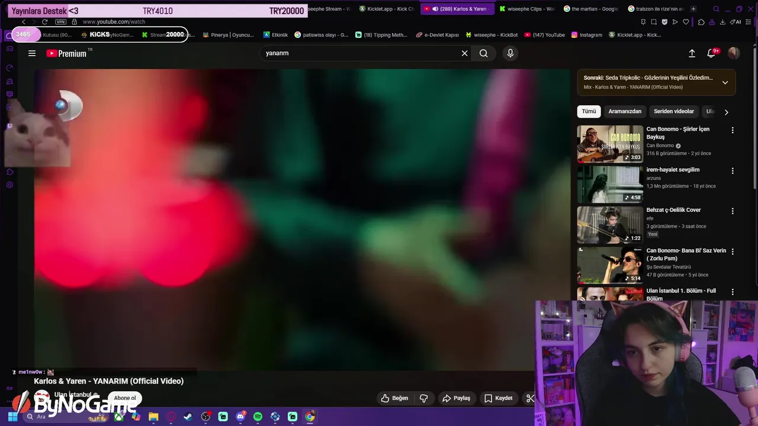The height and width of the screenshot is (426, 758).
Task: Select the 'Tümü' filter chip
Action: 589,111
